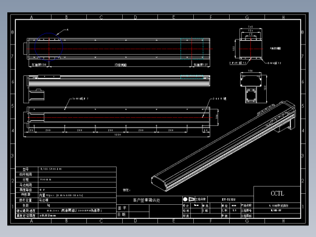Select the isometric 3D view of the rail

pos(224,146)
